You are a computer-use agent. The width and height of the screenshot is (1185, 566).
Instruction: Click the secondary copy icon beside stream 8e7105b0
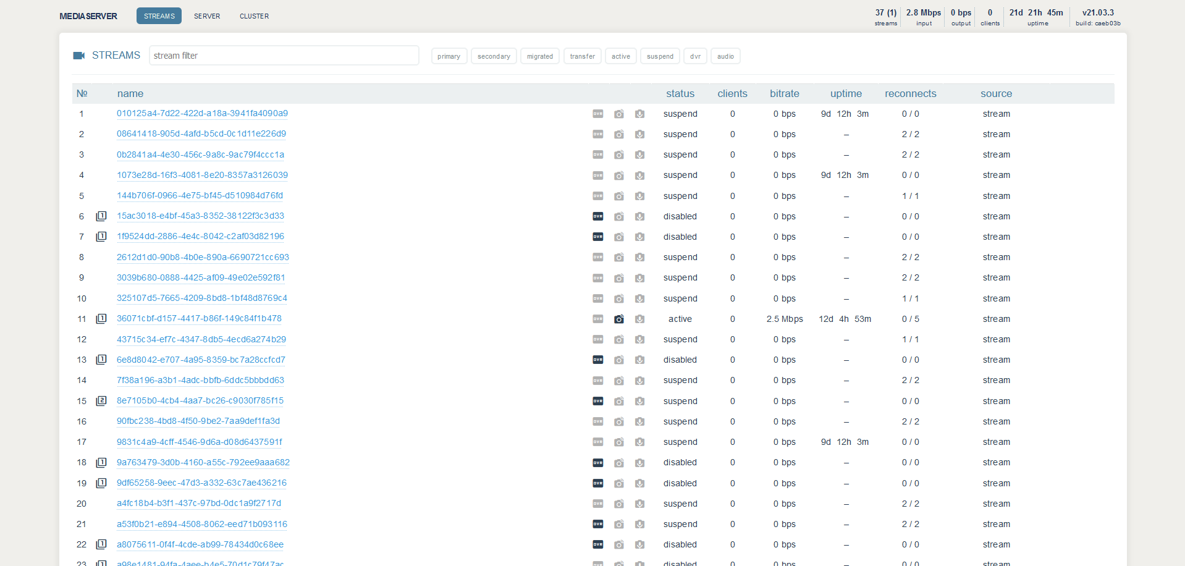click(x=101, y=401)
